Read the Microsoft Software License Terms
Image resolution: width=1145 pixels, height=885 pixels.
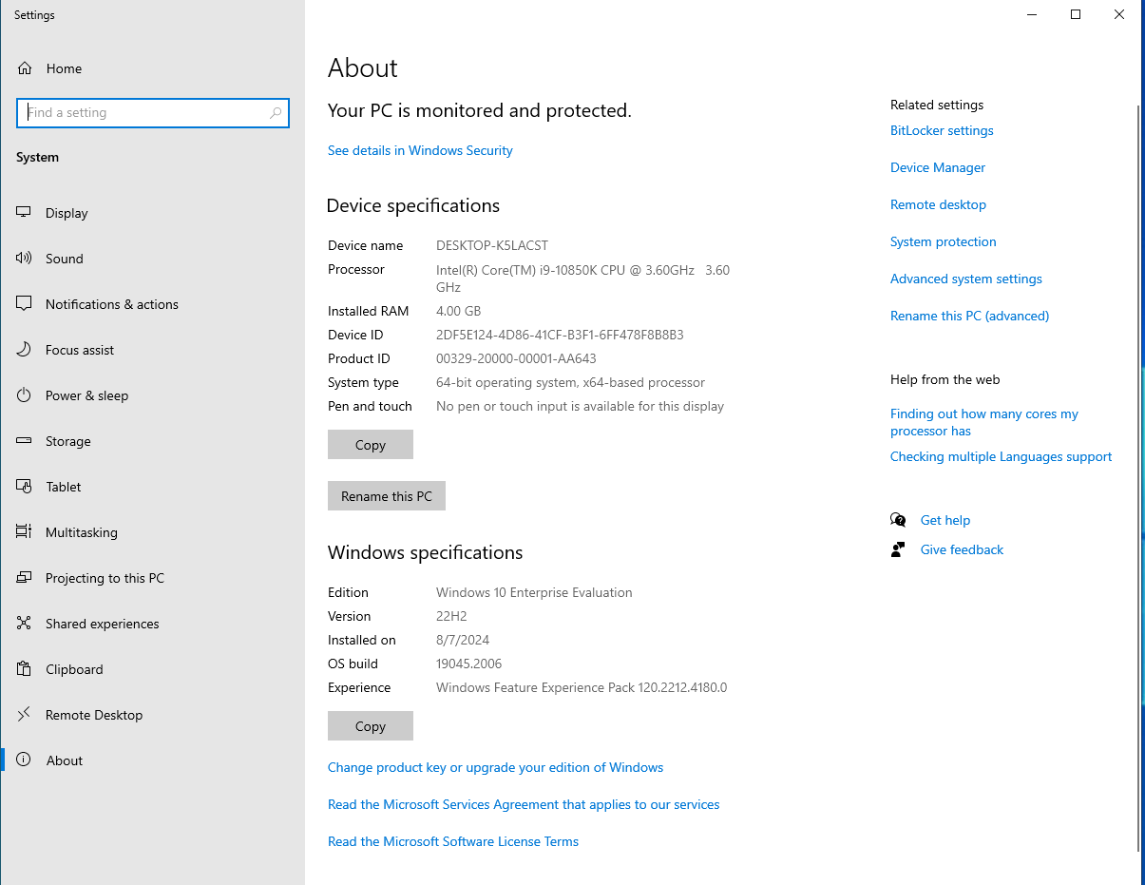[x=453, y=841]
